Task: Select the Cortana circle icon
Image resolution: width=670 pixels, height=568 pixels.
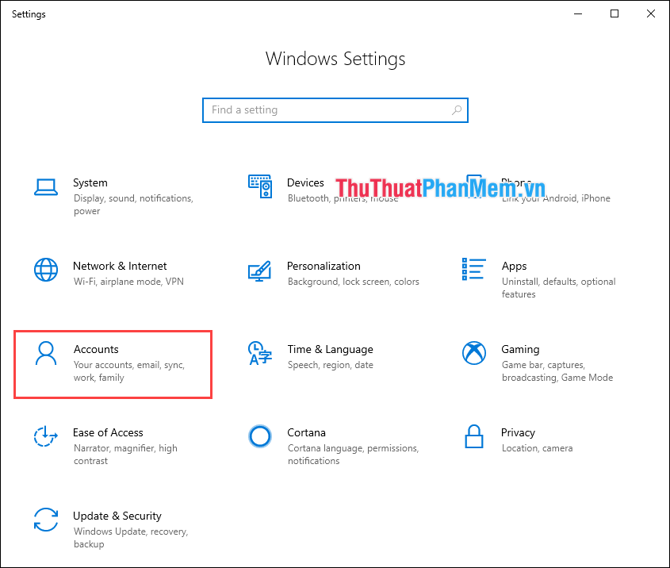Action: [260, 436]
